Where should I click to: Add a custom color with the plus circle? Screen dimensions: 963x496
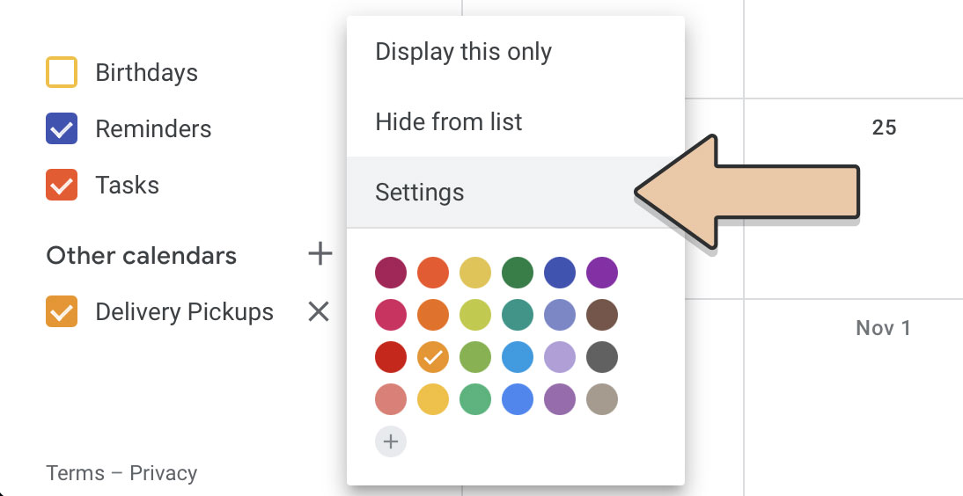point(391,441)
